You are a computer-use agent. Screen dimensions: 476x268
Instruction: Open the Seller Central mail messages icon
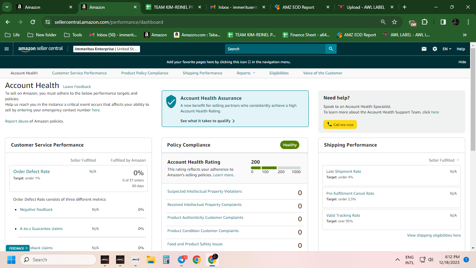point(424,49)
